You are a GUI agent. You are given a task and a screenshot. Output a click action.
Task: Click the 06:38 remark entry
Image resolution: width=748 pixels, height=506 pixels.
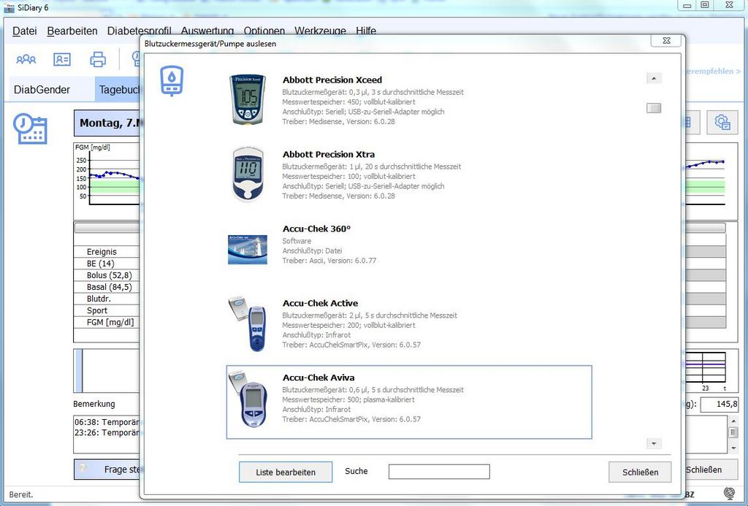click(x=107, y=423)
